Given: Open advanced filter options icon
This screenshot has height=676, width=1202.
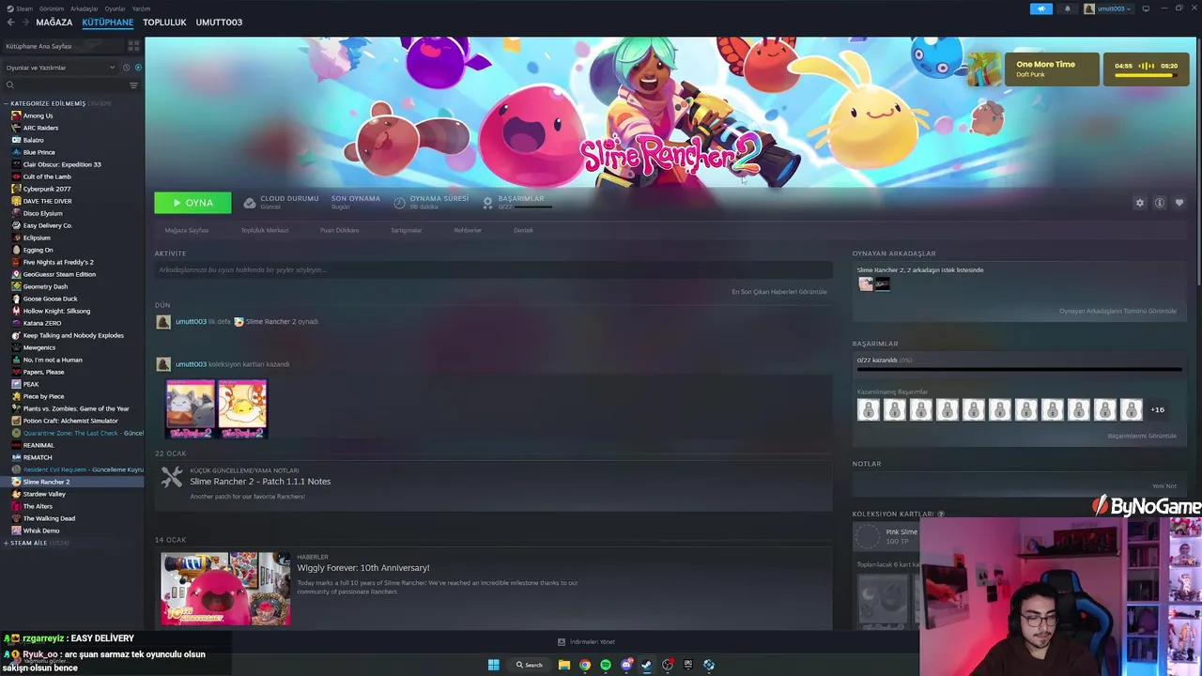Looking at the screenshot, I should (x=133, y=85).
